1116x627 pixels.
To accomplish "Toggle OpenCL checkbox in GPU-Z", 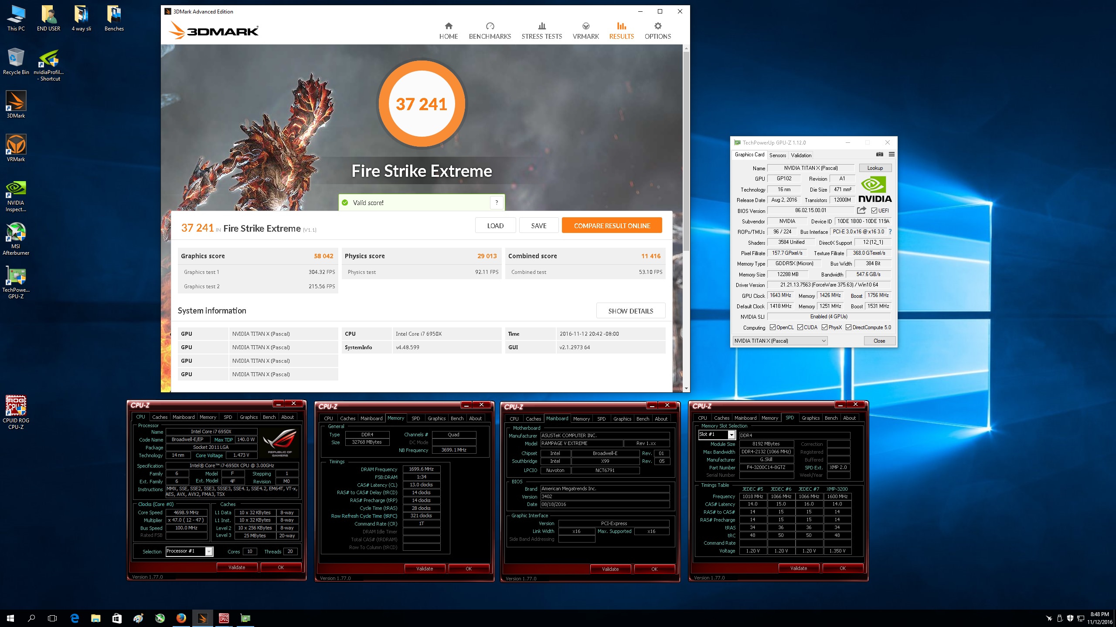I will [773, 327].
